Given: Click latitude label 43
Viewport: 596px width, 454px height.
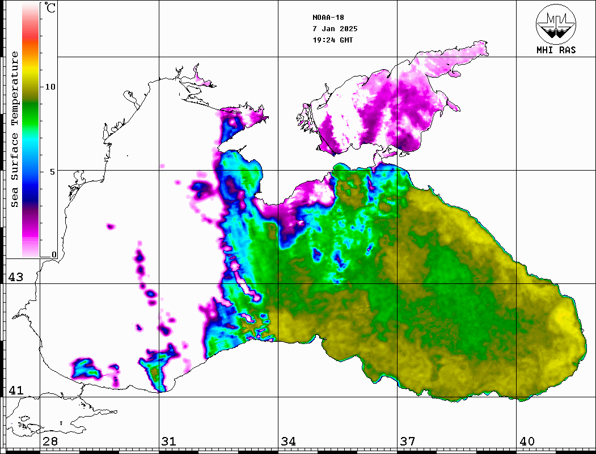Looking at the screenshot, I should 15,277.
